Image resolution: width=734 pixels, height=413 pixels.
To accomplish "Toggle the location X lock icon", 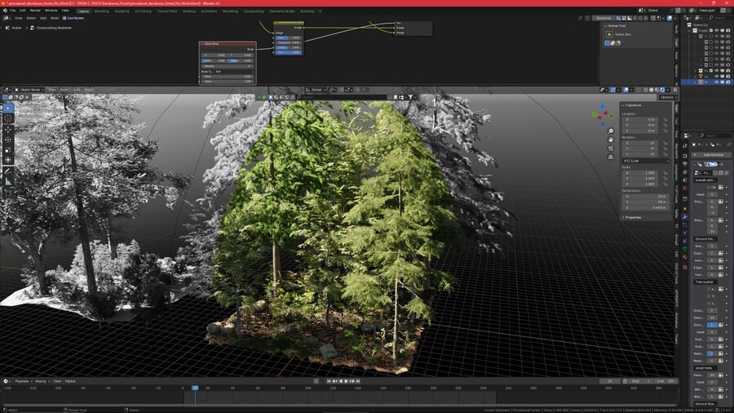I will [665, 119].
